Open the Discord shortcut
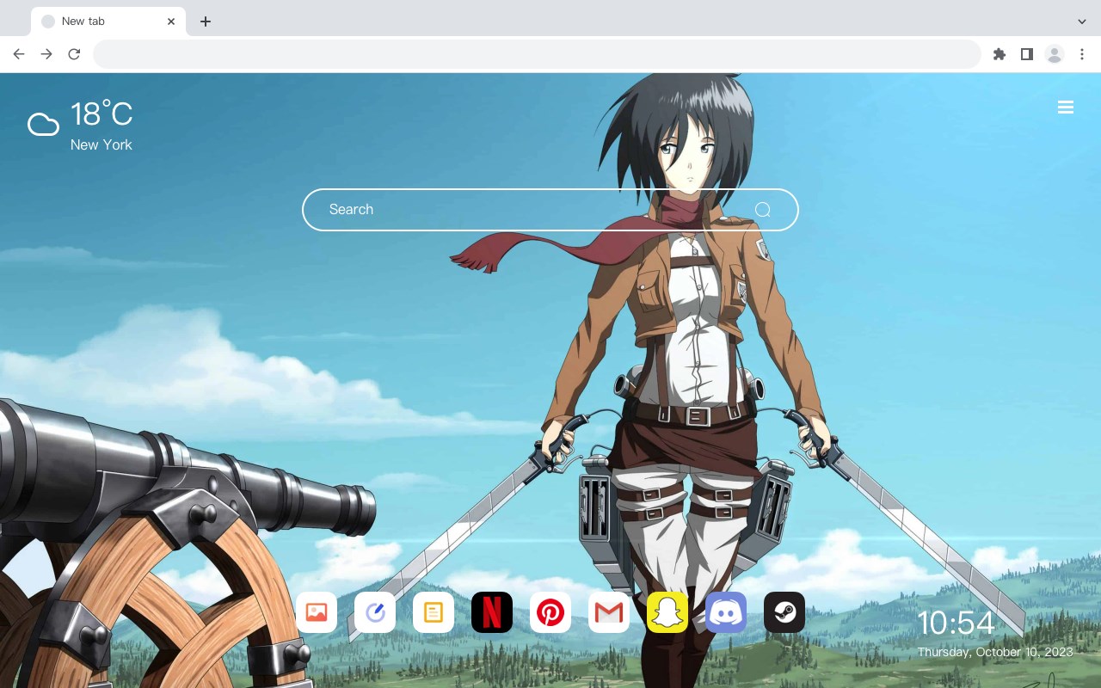This screenshot has width=1101, height=688. click(726, 612)
